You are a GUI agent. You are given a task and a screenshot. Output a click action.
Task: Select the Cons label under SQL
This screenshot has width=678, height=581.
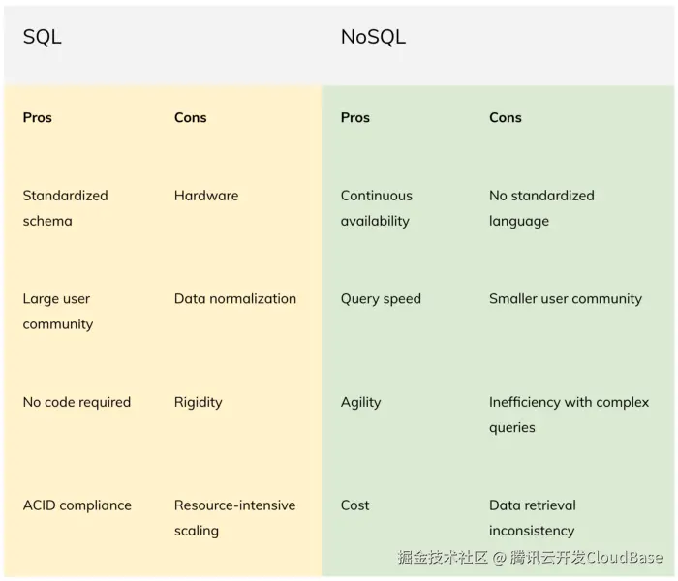(x=191, y=117)
